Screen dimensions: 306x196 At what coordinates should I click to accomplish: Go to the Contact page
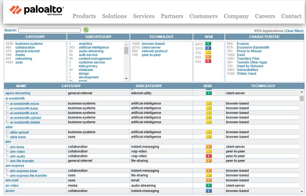(x=291, y=16)
